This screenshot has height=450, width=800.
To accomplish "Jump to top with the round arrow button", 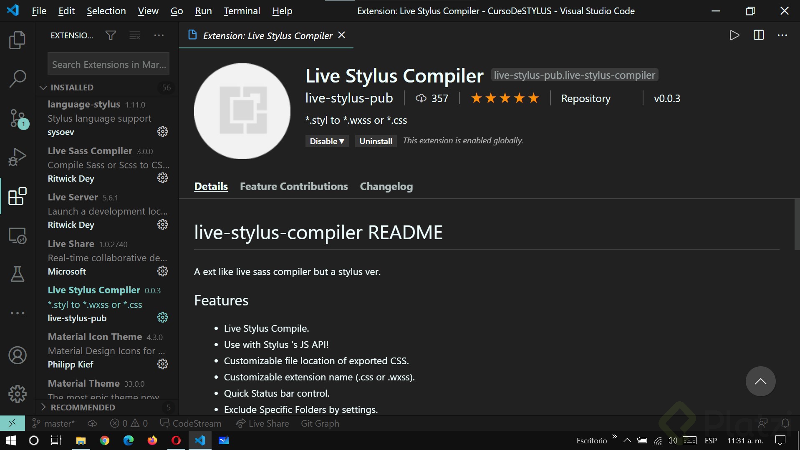I will 760,381.
